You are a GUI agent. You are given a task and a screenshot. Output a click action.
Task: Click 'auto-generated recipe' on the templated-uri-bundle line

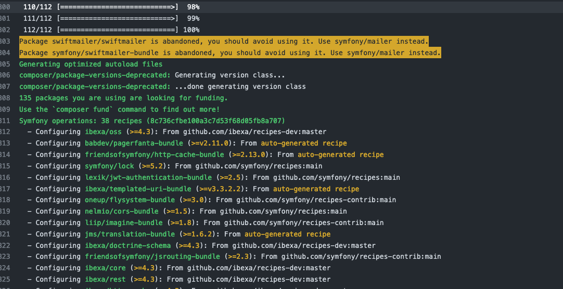coord(316,189)
